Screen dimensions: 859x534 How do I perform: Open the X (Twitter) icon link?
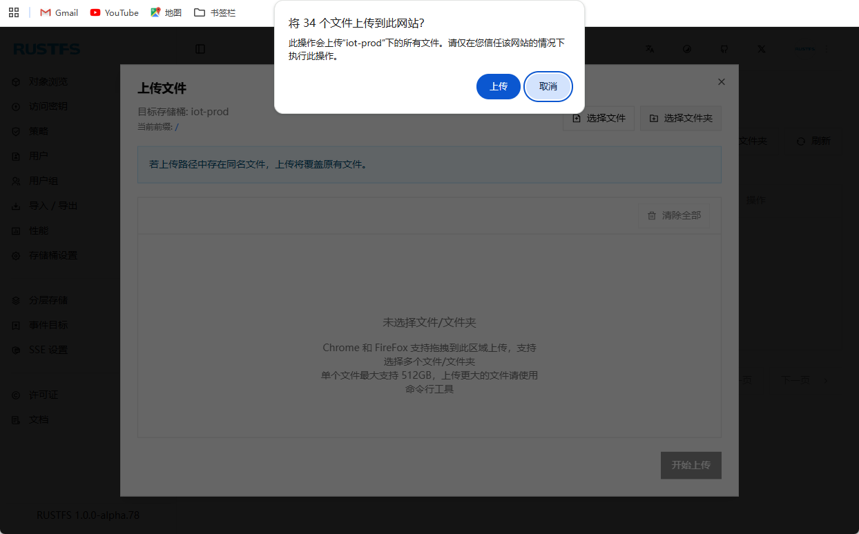coord(762,49)
